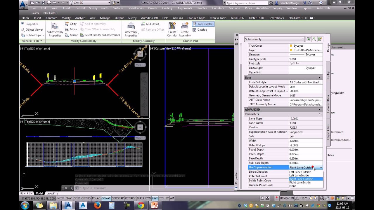This screenshot has height=210, width=374.
Task: Select the Left Lane Inside option
Action: pyautogui.click(x=299, y=175)
